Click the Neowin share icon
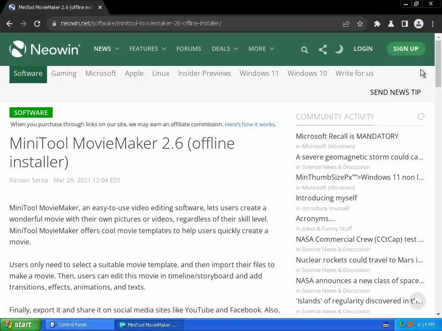The width and height of the screenshot is (442, 331). click(323, 50)
